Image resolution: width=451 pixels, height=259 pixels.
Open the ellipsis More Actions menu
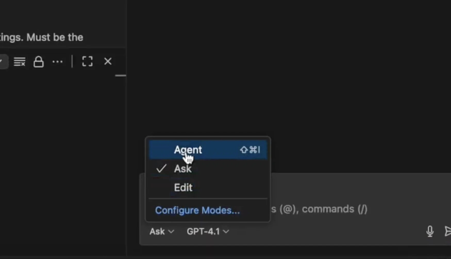click(x=57, y=62)
